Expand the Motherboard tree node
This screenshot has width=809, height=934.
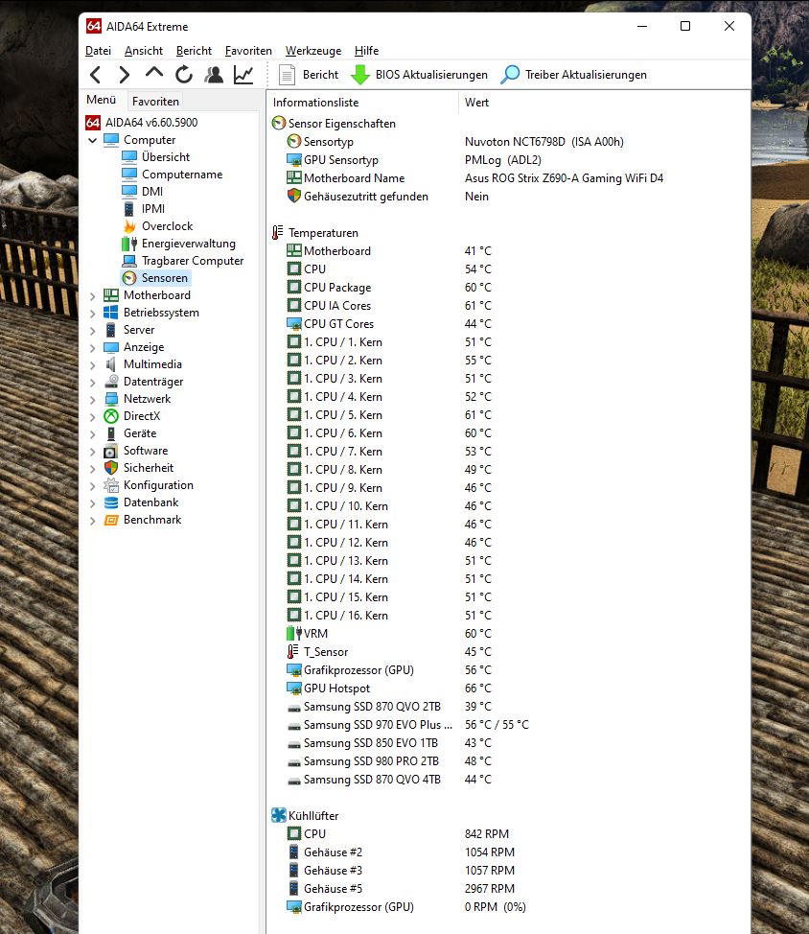92,296
